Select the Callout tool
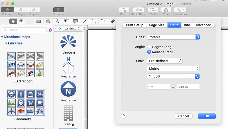Image resolution: width=228 pixels, height=129 pixels. (75, 21)
